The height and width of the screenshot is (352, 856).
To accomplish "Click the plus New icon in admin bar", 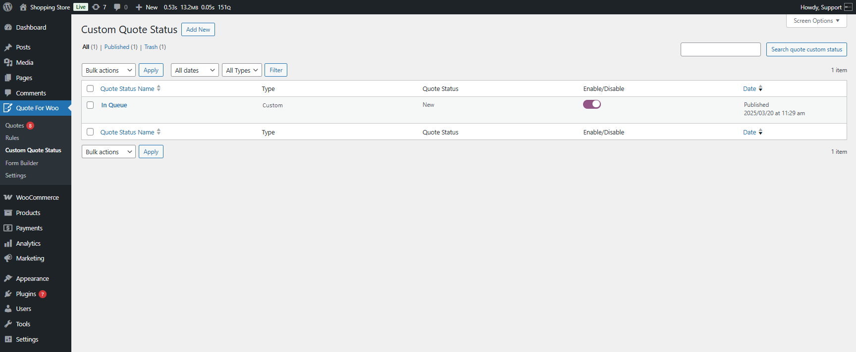I will click(139, 7).
